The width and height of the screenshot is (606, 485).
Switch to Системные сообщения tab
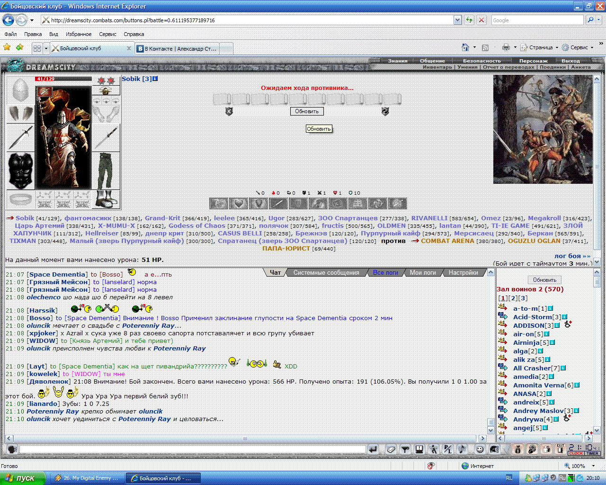[x=326, y=272]
